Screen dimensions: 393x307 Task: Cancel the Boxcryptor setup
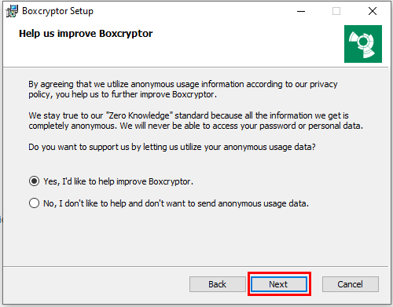(351, 284)
